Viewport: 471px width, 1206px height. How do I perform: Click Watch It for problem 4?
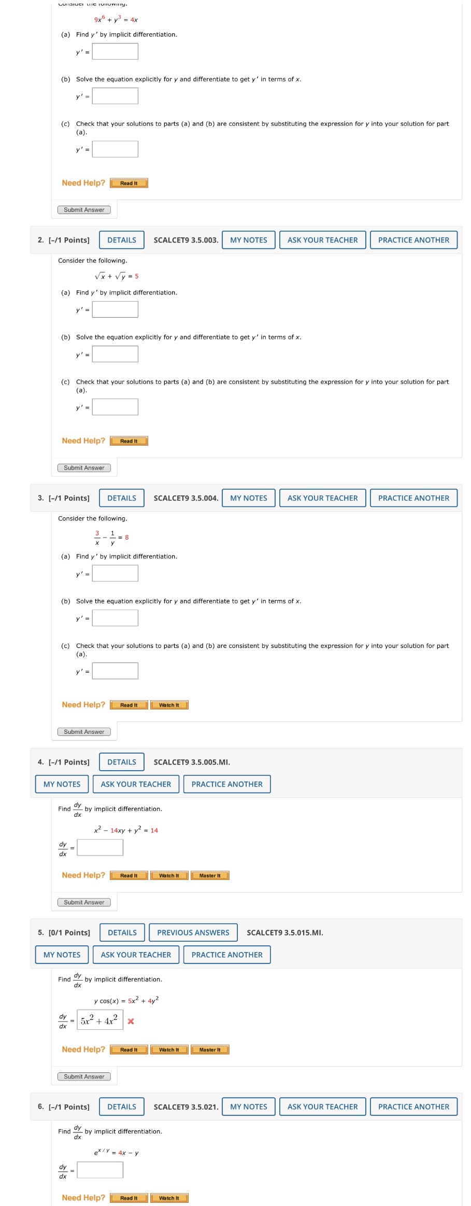tap(169, 875)
